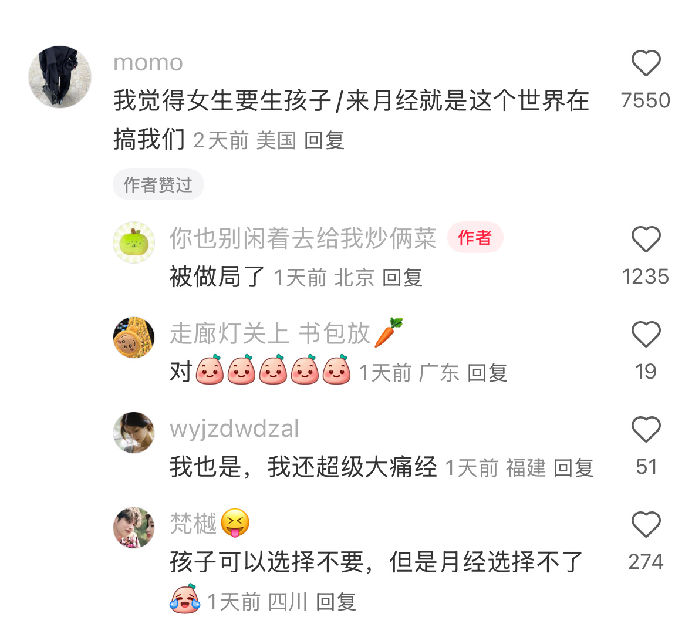The height and width of the screenshot is (627, 692).
Task: Like wyjzdwdzal's comment with 51 likes
Action: [646, 429]
